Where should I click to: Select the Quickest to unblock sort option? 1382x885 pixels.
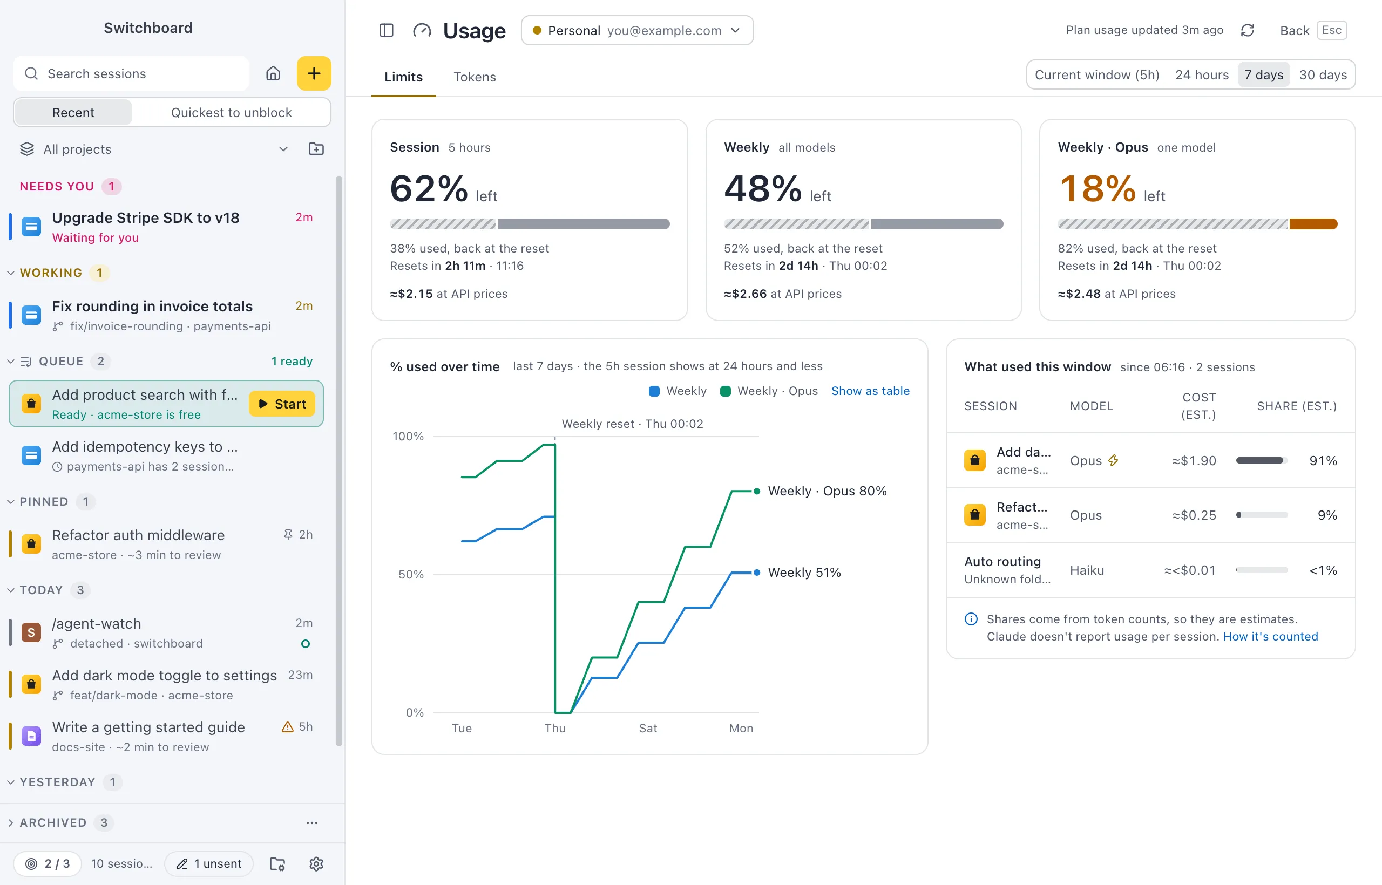pyautogui.click(x=231, y=113)
